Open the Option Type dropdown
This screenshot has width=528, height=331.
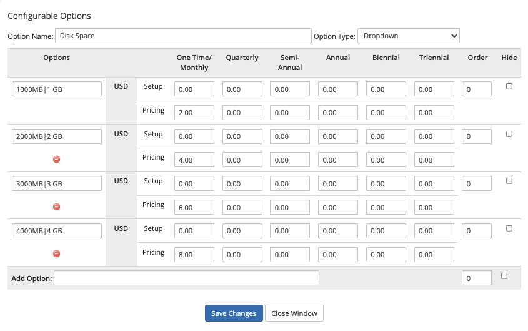pyautogui.click(x=409, y=36)
